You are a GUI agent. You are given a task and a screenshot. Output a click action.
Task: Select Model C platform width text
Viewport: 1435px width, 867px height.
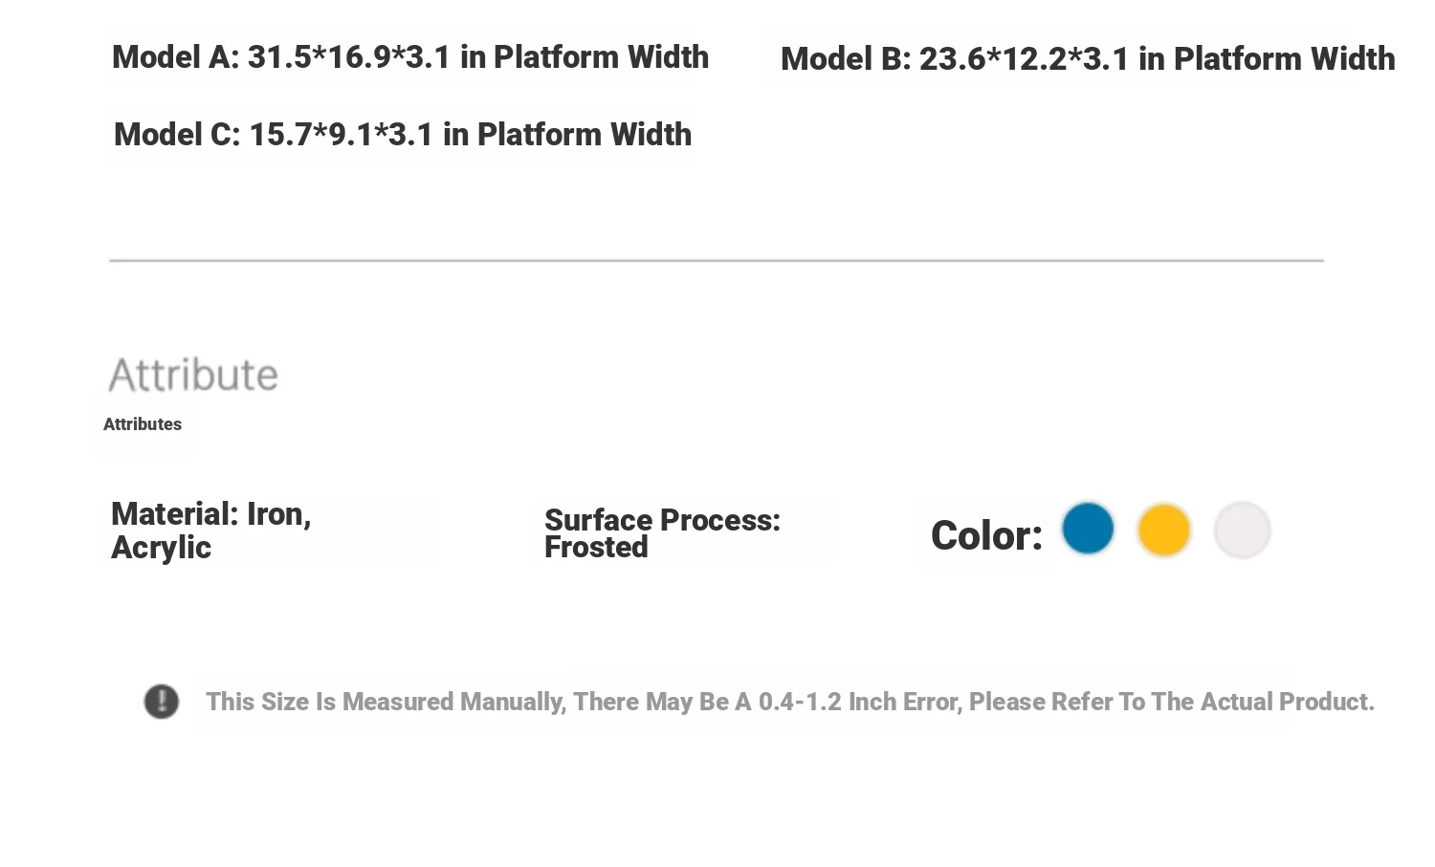(403, 135)
